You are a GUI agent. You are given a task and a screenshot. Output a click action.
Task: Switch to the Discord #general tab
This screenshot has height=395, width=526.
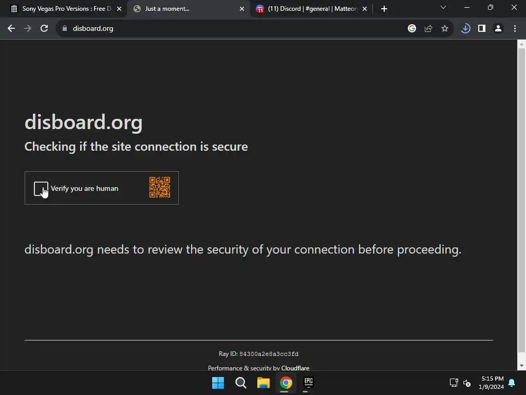(311, 9)
